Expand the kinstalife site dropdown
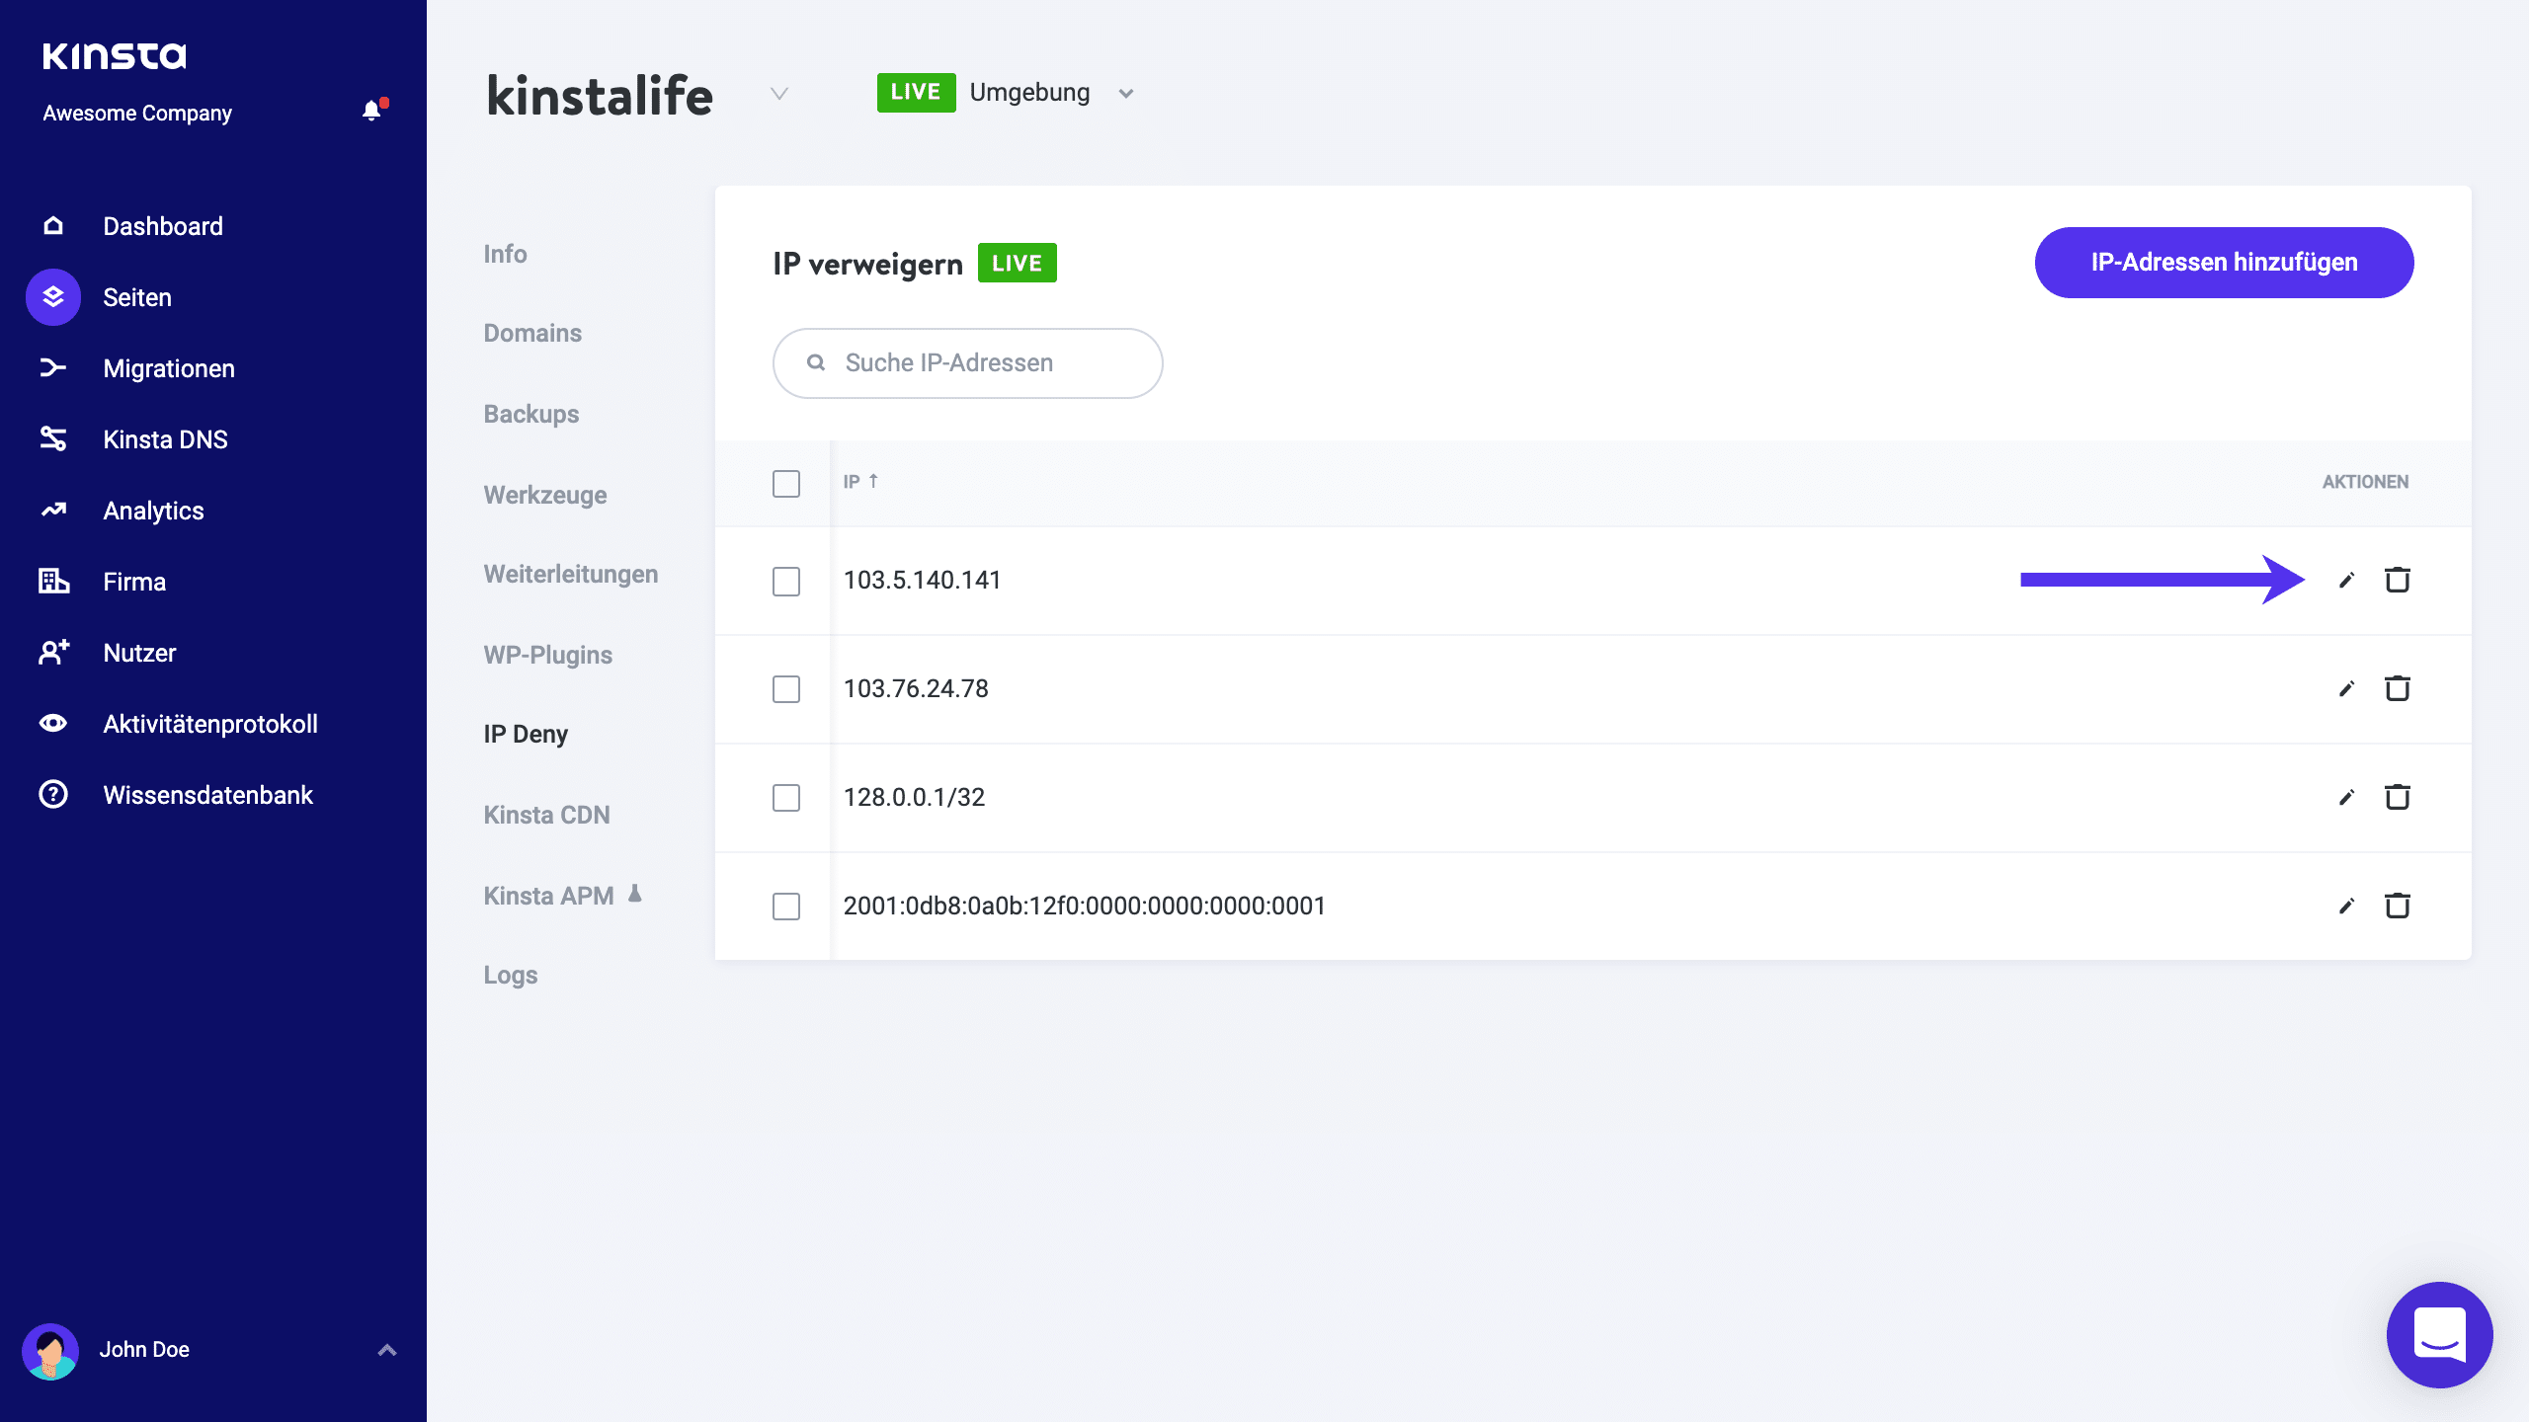 (779, 94)
